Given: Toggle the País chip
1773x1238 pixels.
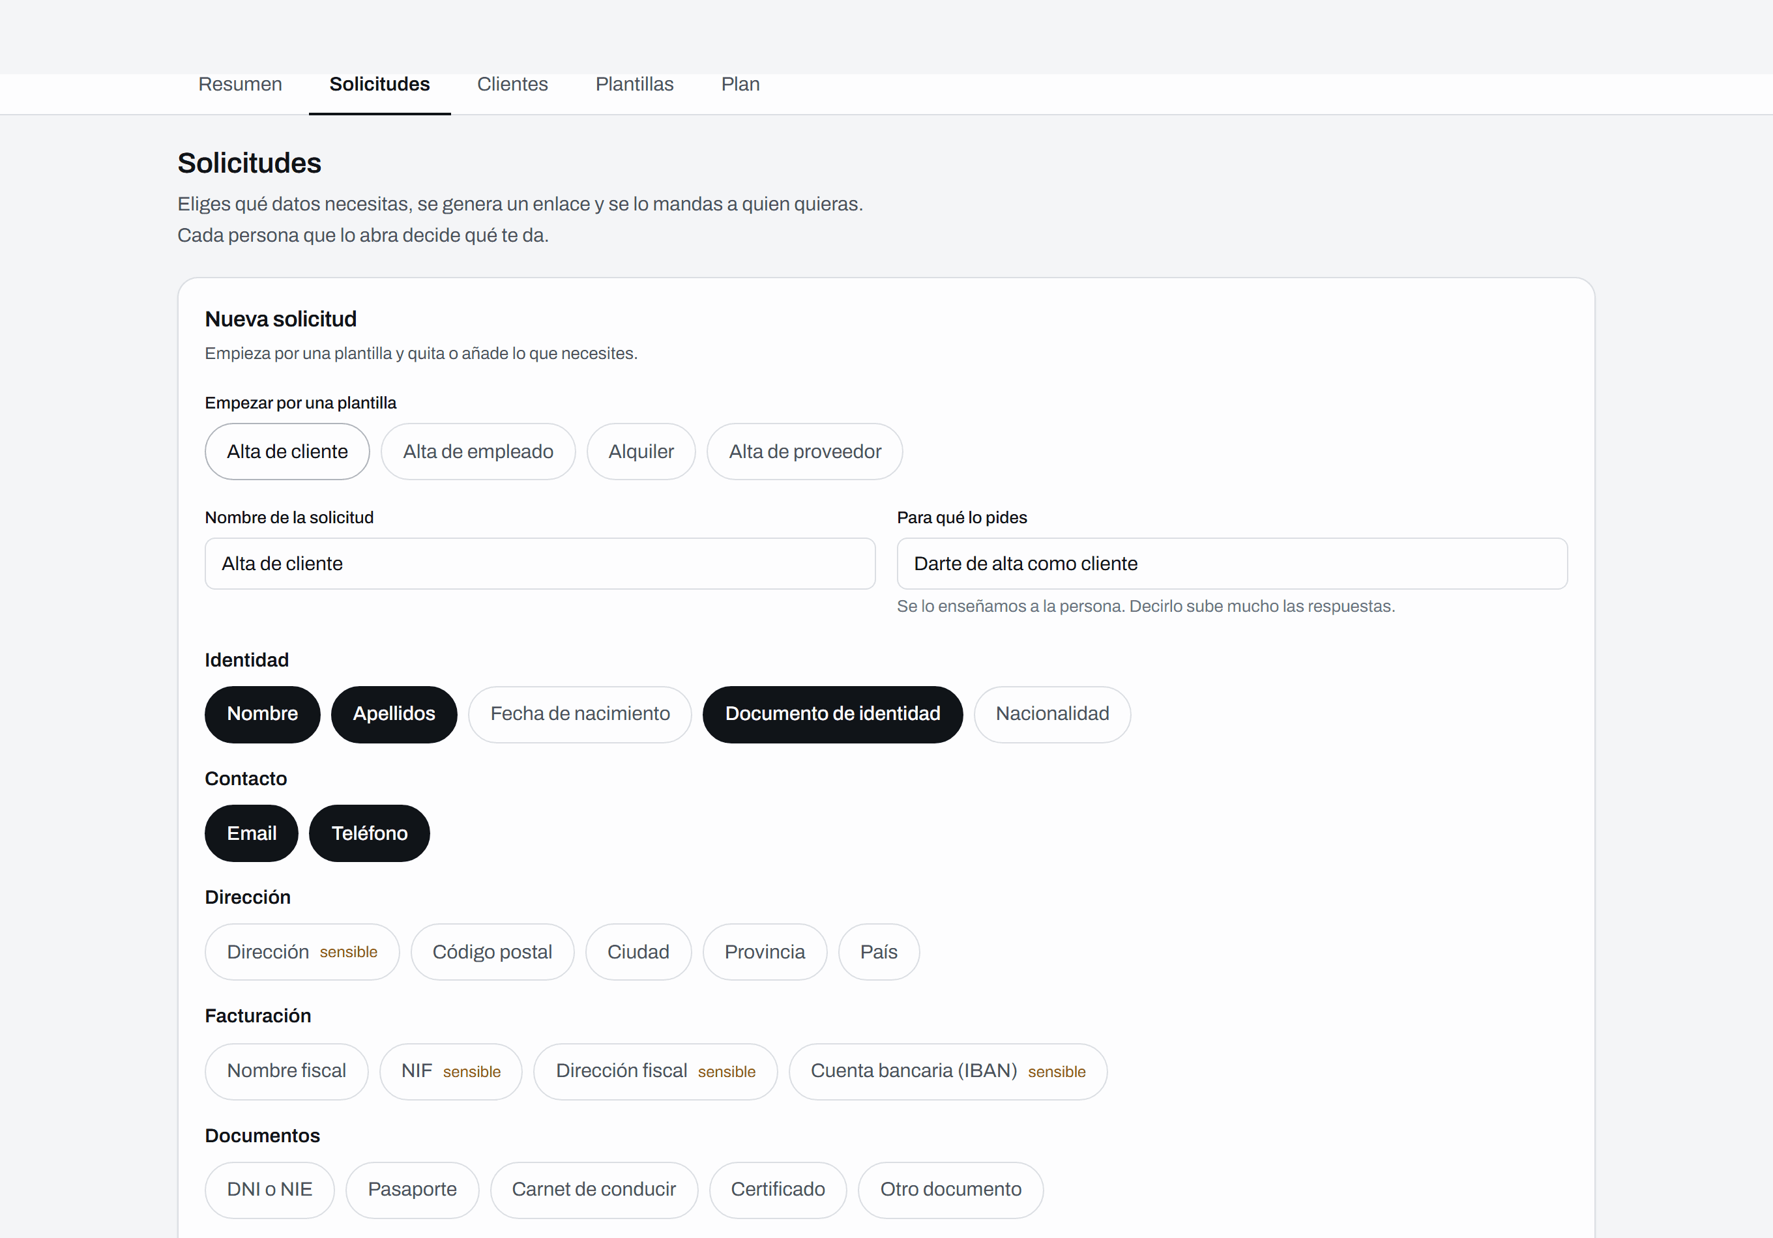Looking at the screenshot, I should pos(879,952).
